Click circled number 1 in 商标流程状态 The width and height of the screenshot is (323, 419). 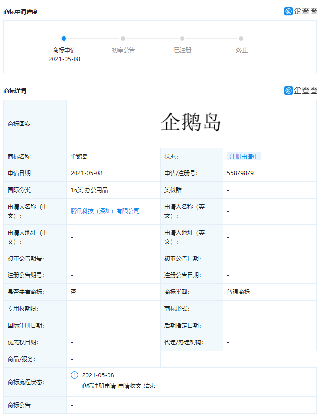(74, 375)
